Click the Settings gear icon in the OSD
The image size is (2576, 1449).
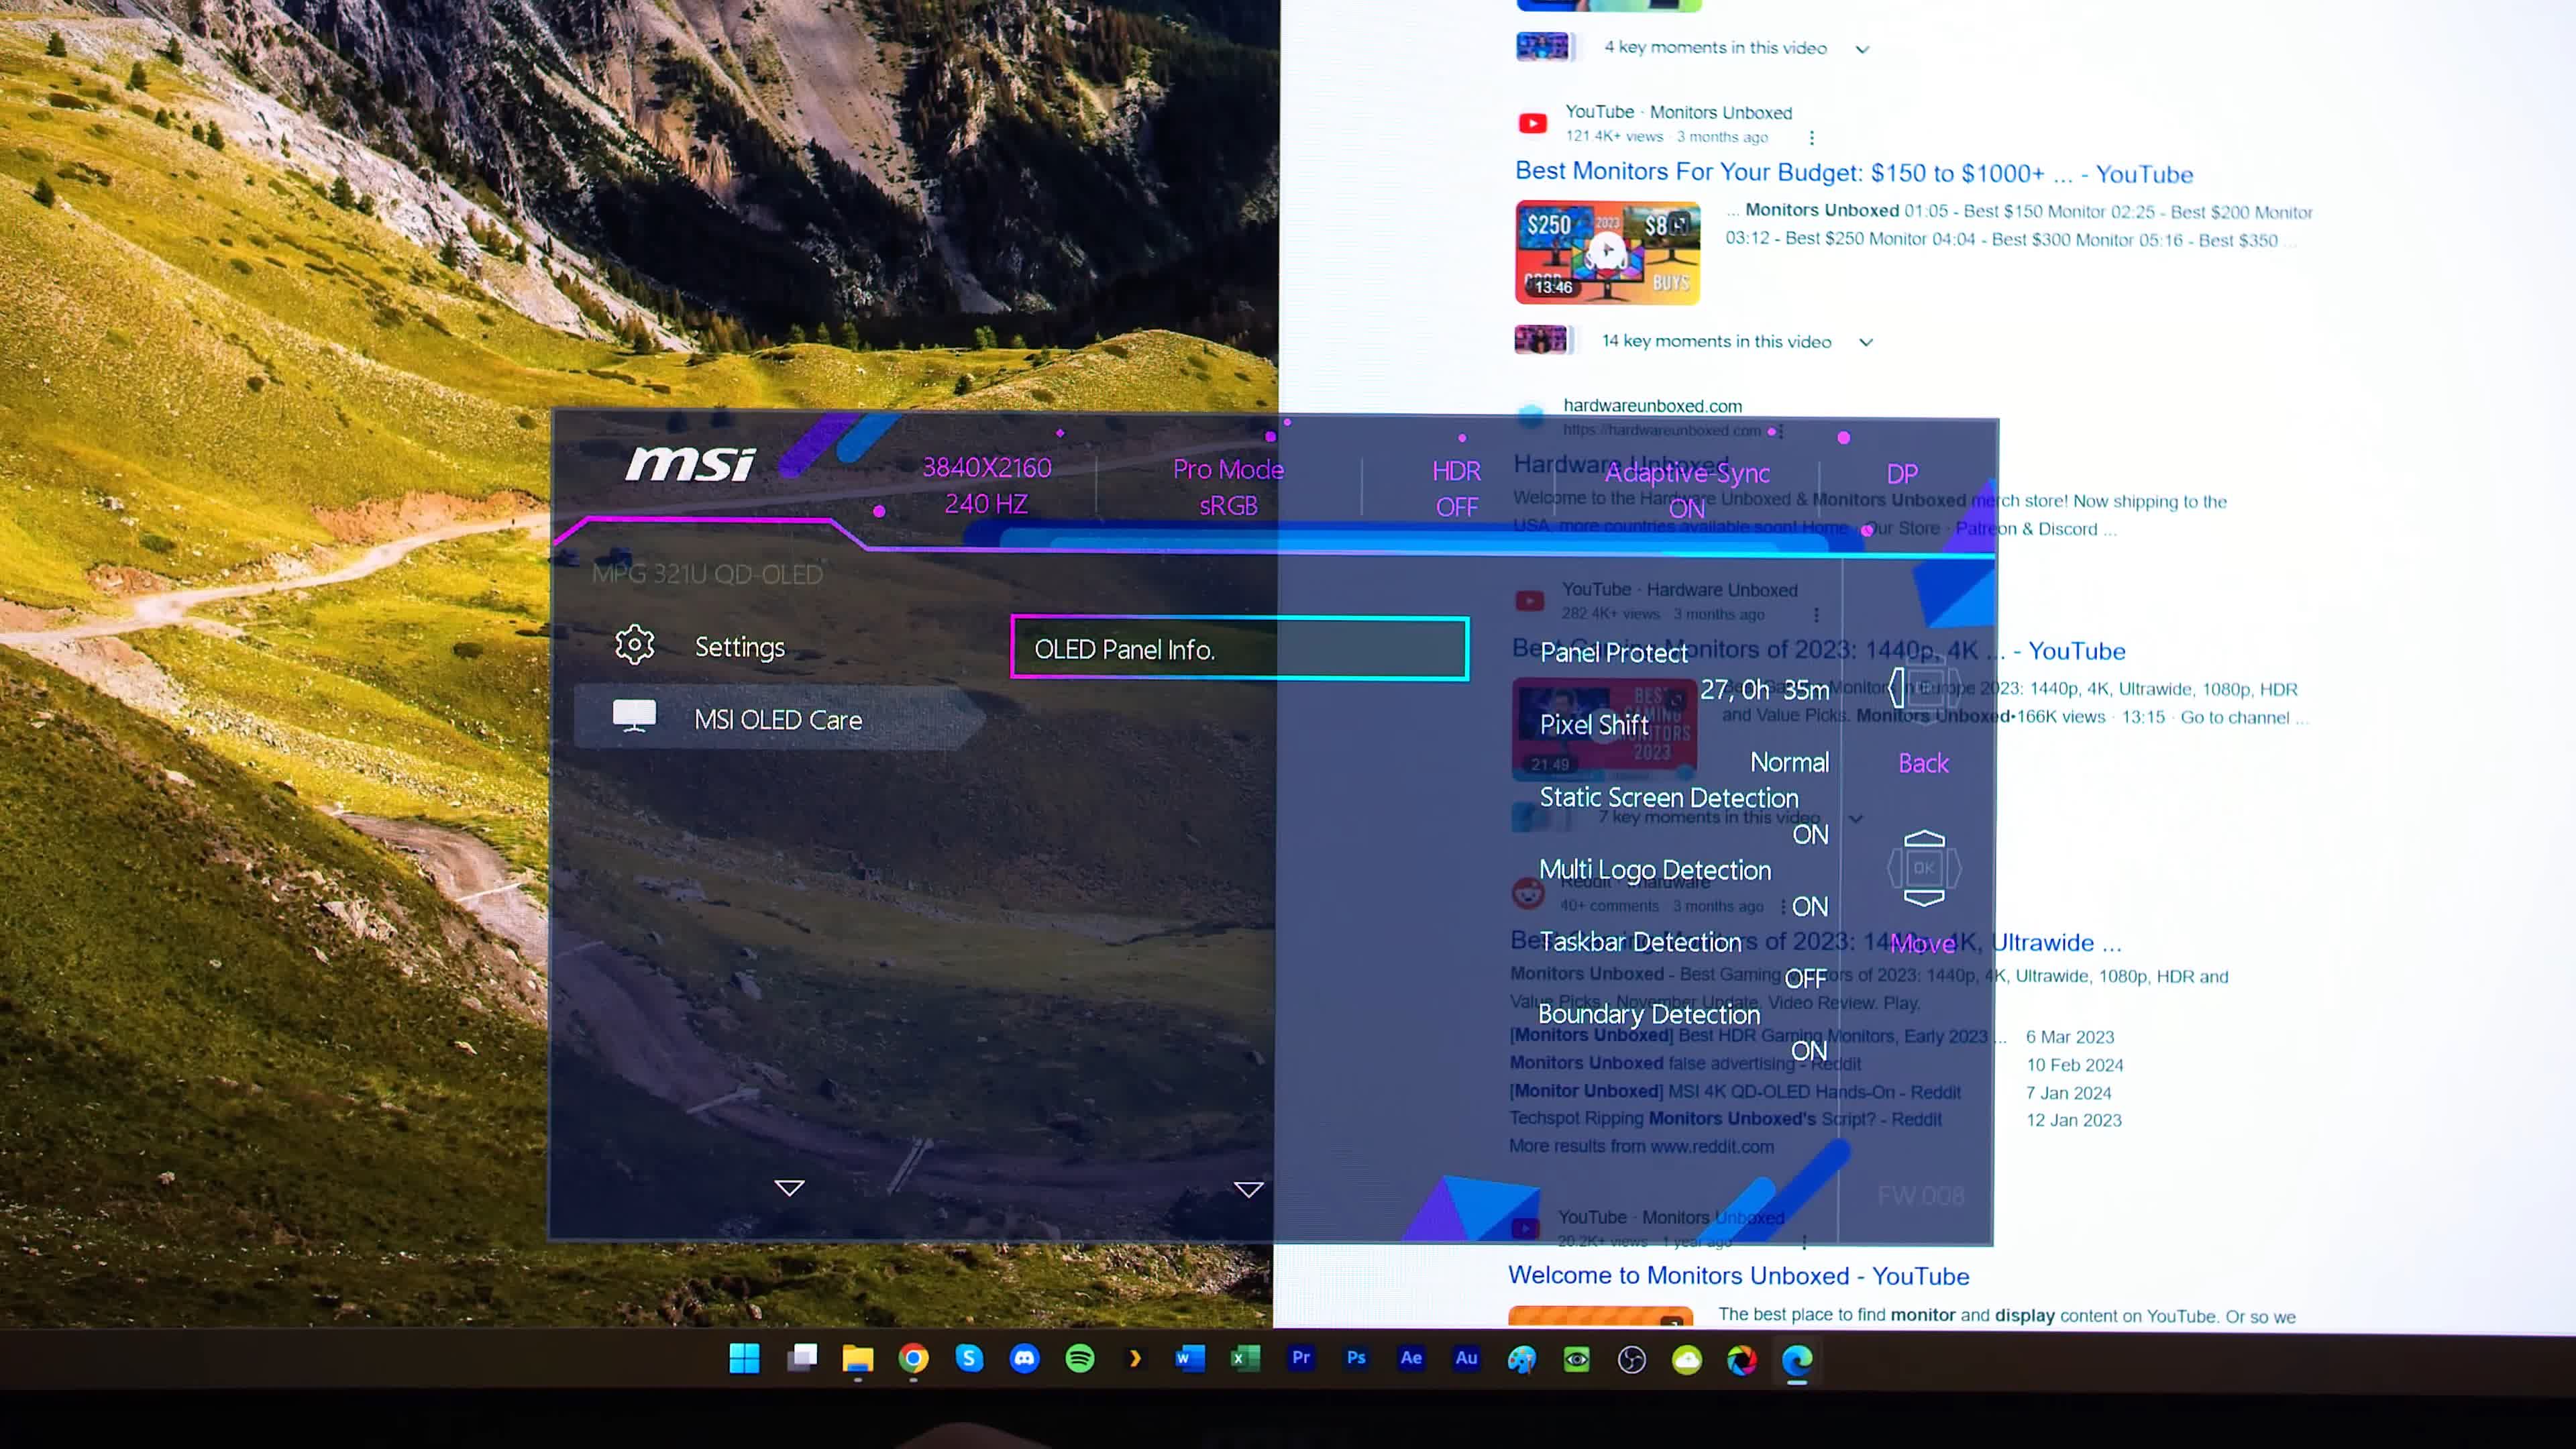pos(634,646)
